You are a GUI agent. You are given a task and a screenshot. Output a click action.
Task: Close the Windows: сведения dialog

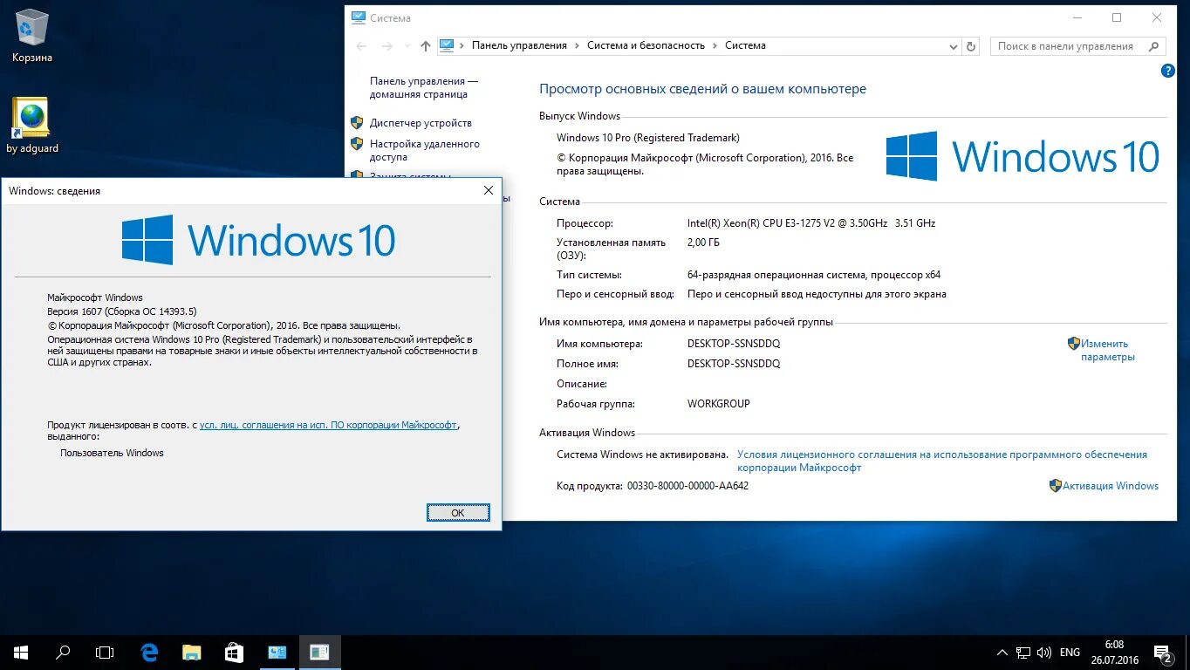[489, 190]
